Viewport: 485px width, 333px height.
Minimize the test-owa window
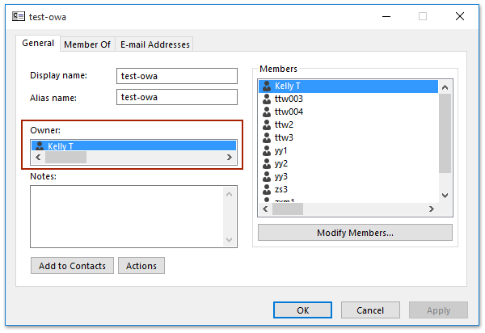[x=386, y=16]
